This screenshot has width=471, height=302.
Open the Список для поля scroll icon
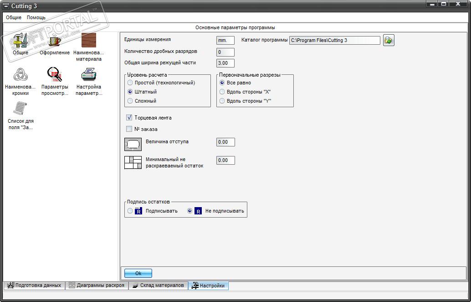[20, 109]
